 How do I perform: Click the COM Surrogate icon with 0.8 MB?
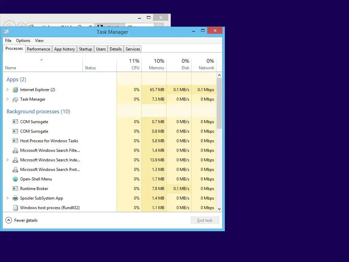click(x=15, y=131)
